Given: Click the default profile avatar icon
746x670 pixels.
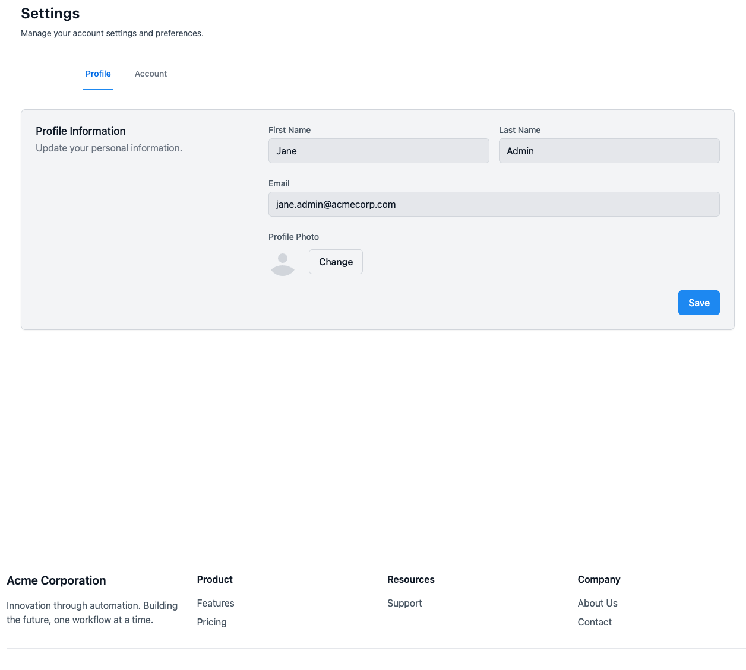Looking at the screenshot, I should tap(283, 263).
